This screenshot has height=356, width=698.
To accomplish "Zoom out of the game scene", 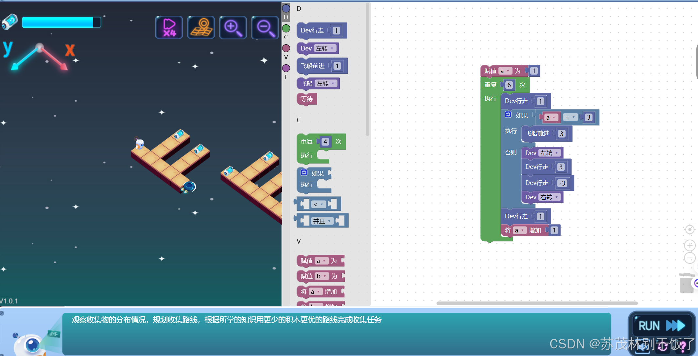I will click(x=265, y=28).
